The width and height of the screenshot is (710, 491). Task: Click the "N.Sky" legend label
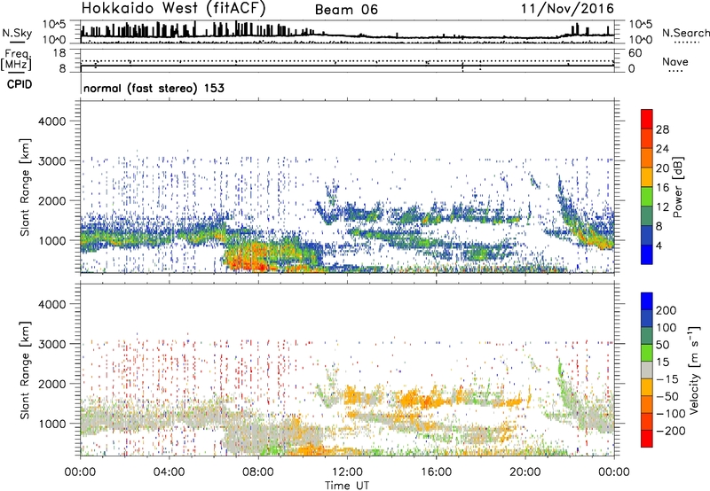tap(17, 33)
